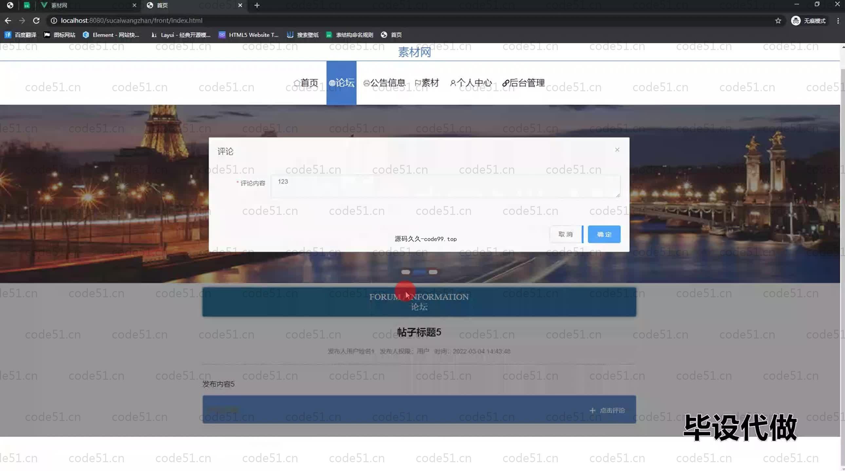Click the 素材网 site title
Viewport: 845px width, 471px height.
click(x=414, y=52)
